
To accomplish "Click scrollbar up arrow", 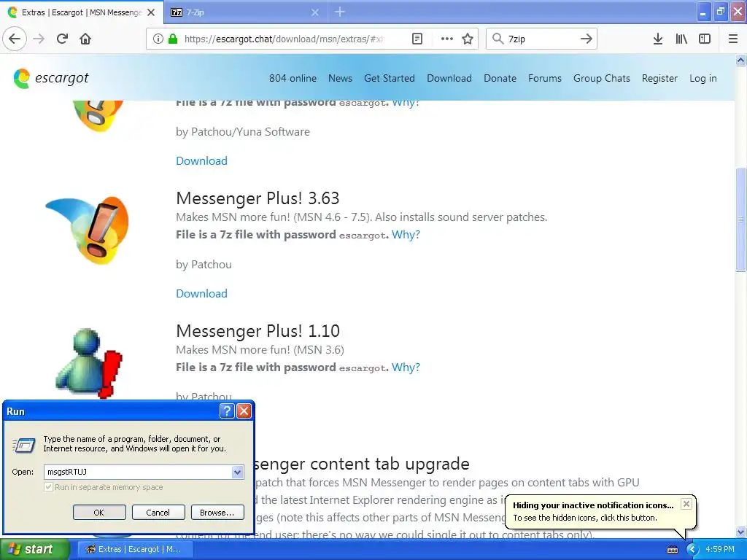I will (x=740, y=60).
